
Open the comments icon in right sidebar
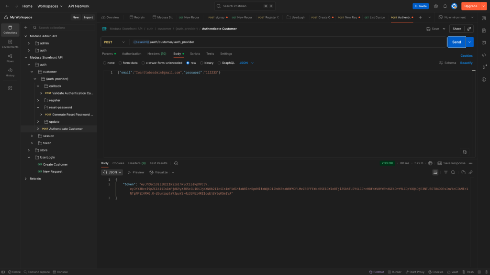coord(484,42)
